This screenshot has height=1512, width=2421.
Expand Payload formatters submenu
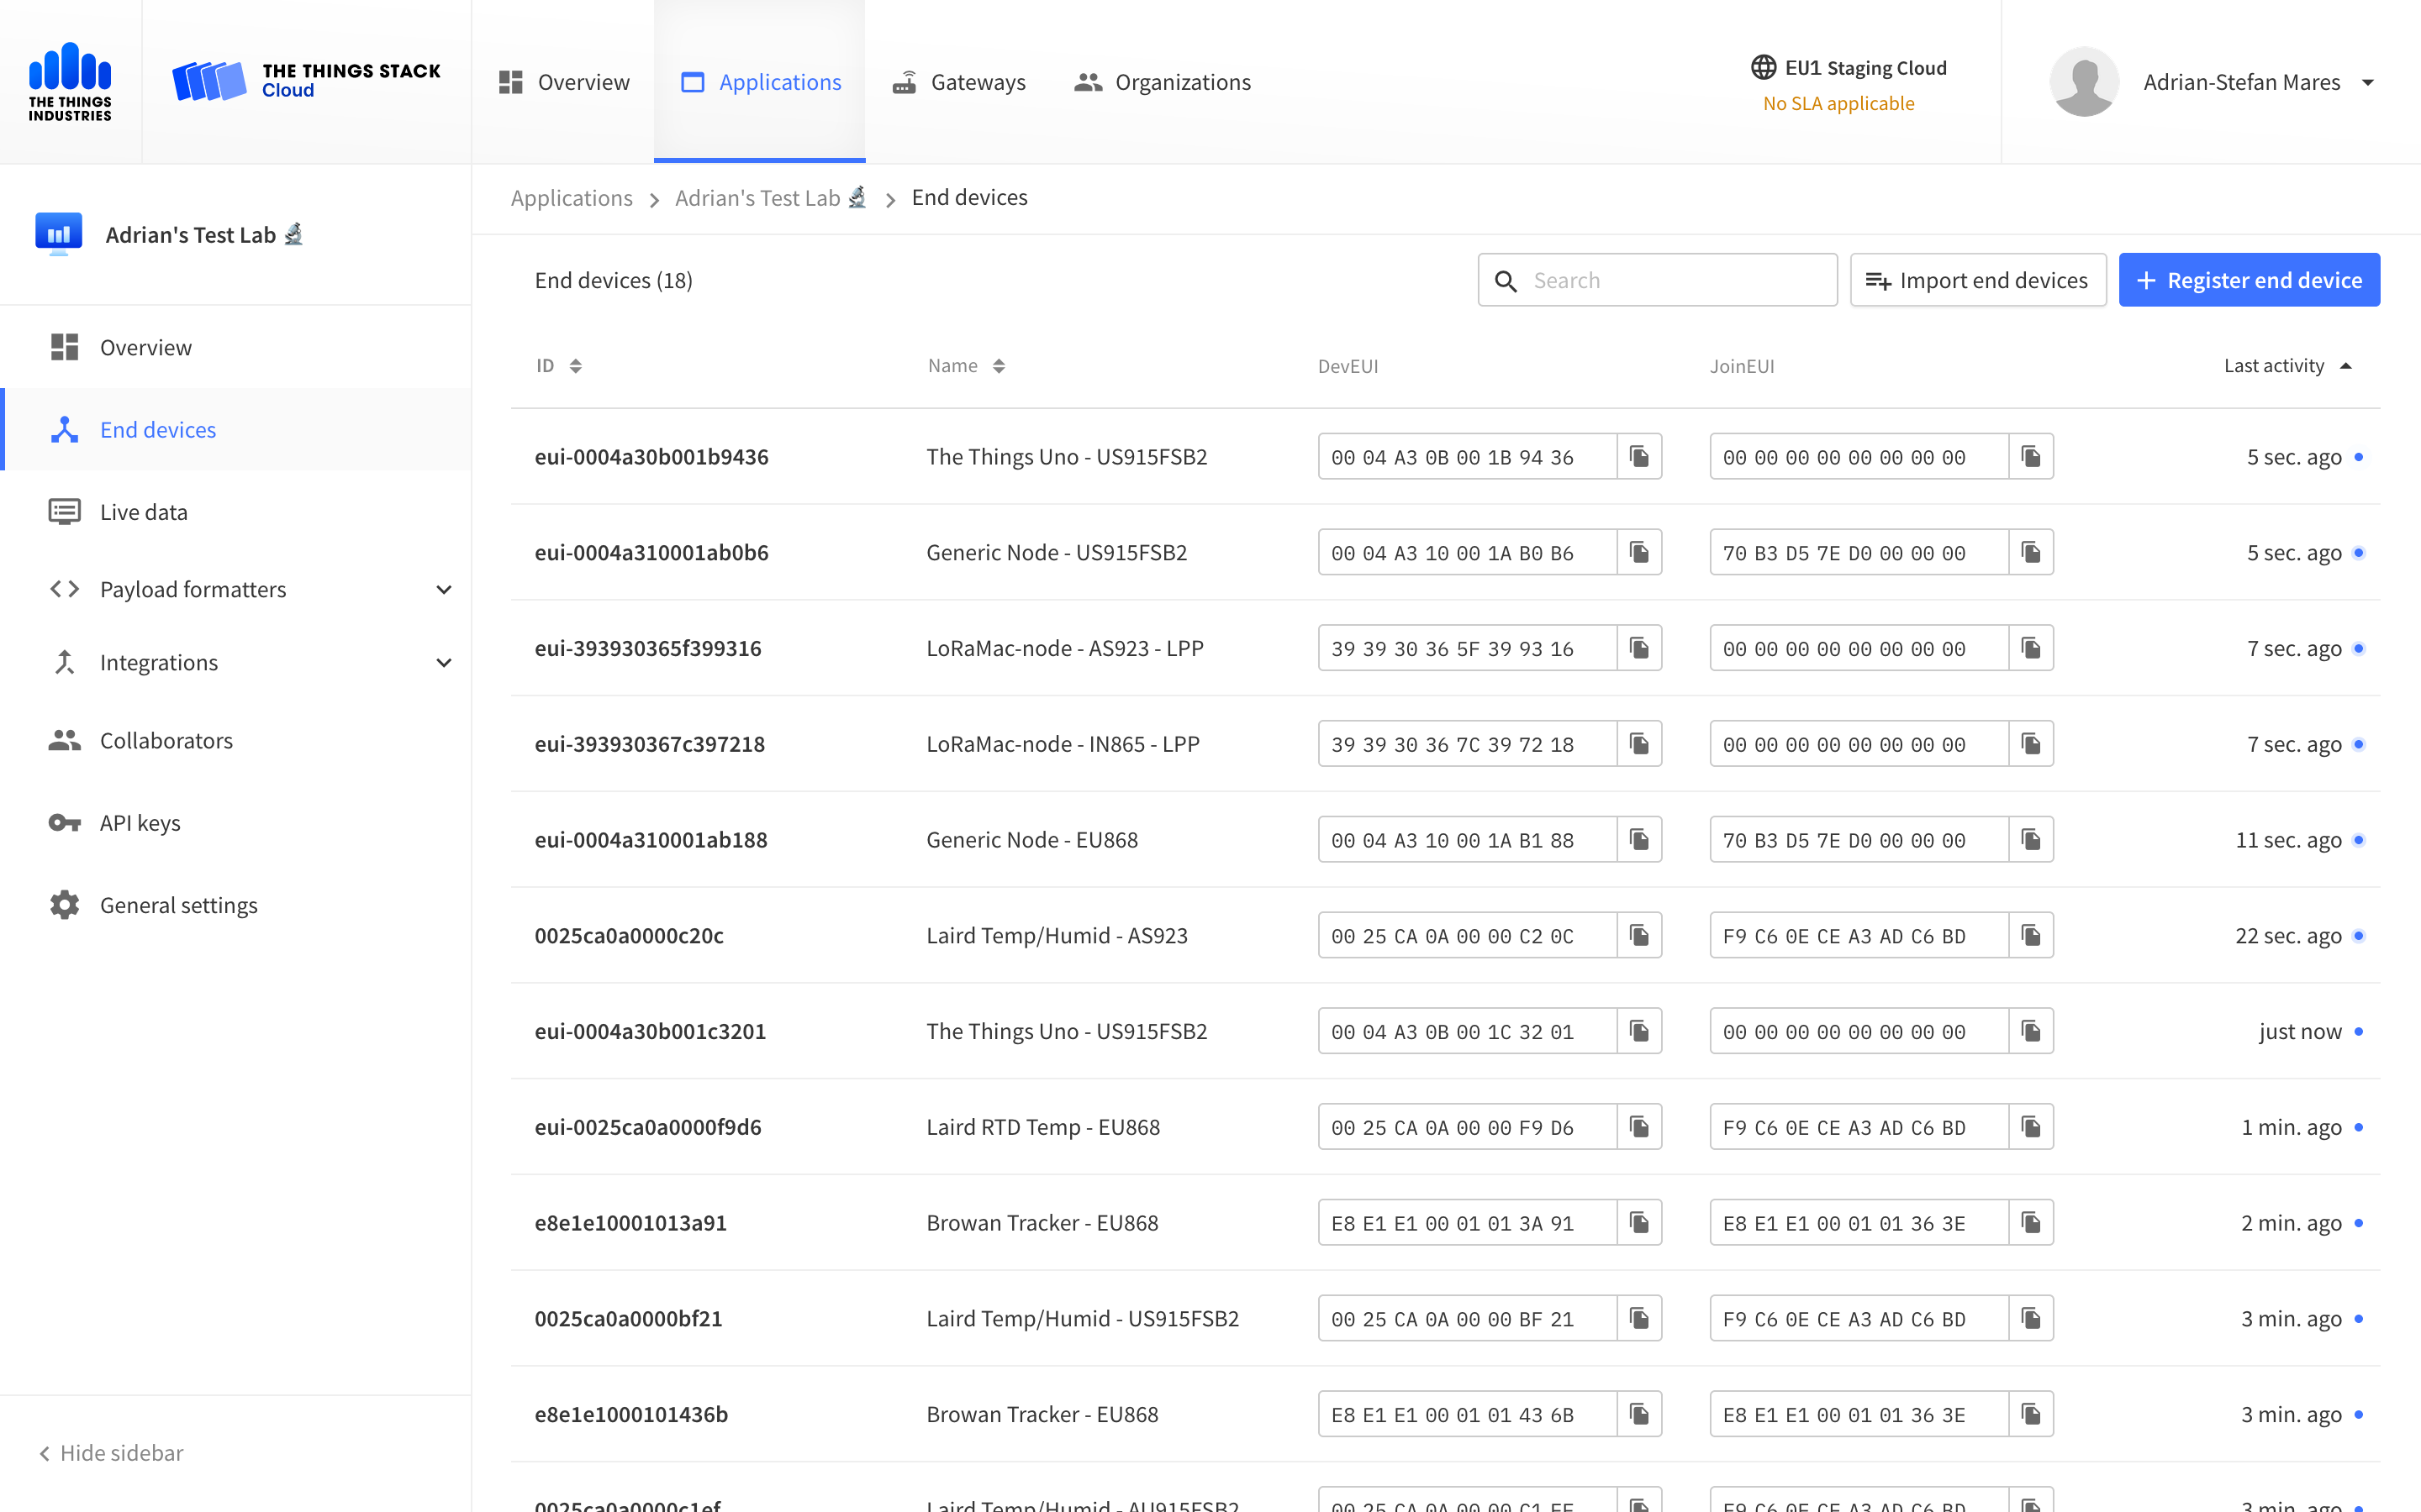[x=444, y=590]
